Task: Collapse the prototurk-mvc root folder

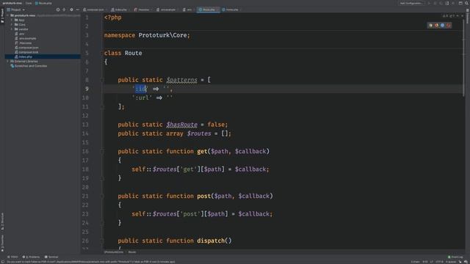Action: 7,15
